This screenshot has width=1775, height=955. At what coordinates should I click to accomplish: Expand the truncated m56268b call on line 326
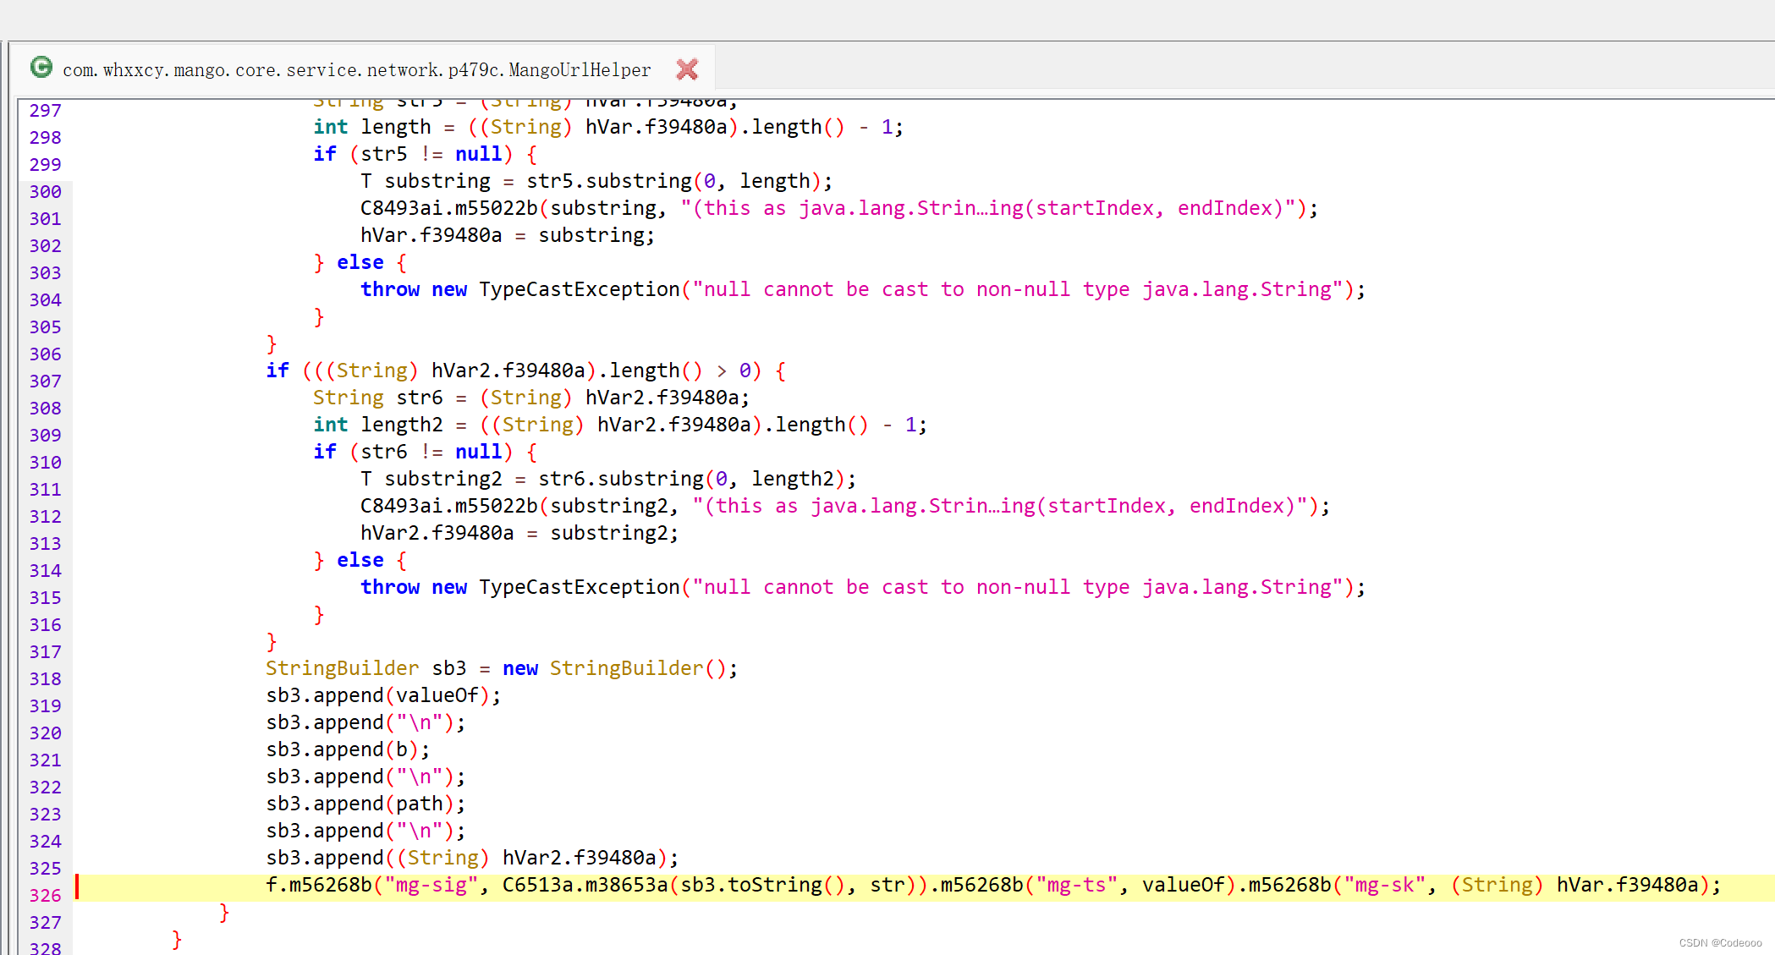(1720, 885)
